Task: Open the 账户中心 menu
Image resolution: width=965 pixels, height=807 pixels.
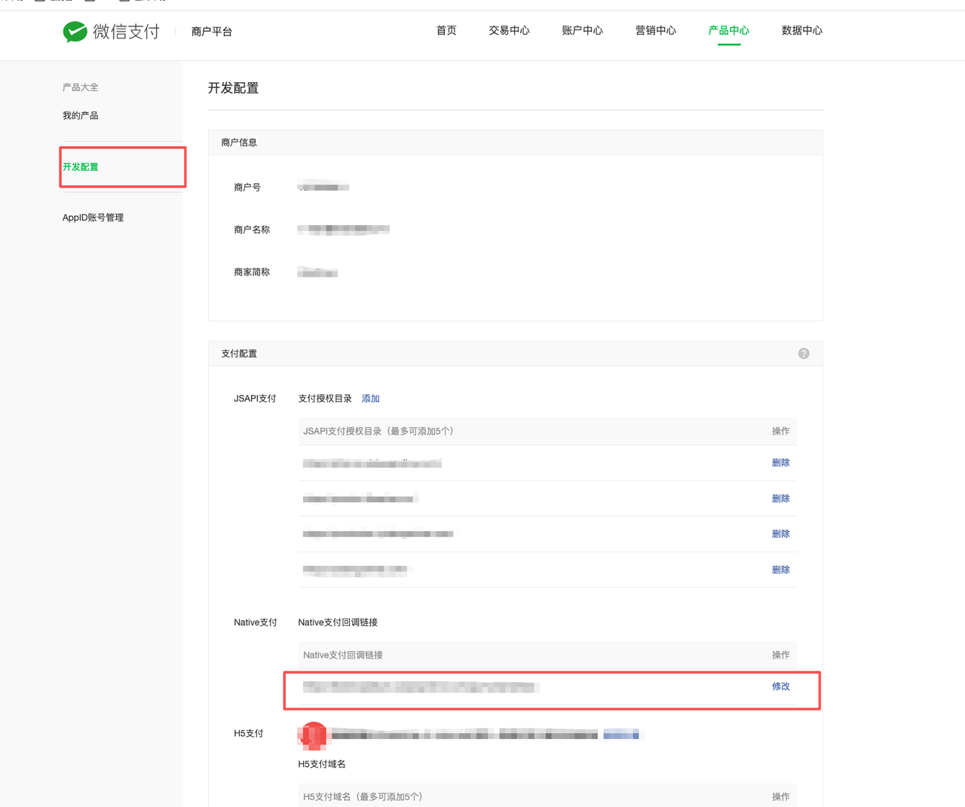Action: coord(581,31)
